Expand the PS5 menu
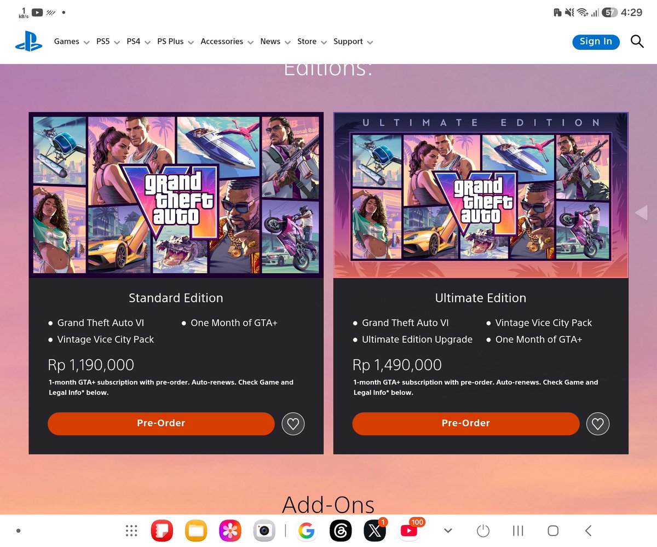The height and width of the screenshot is (547, 657). coord(108,42)
